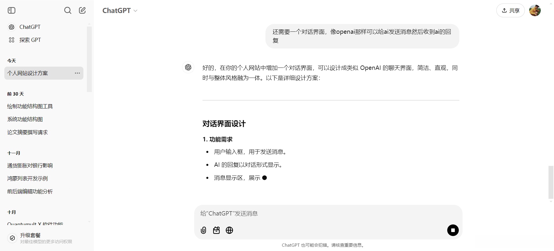This screenshot has height=251, width=554.
Task: Click the bullet 消息显示区，展示
Action: click(x=237, y=178)
